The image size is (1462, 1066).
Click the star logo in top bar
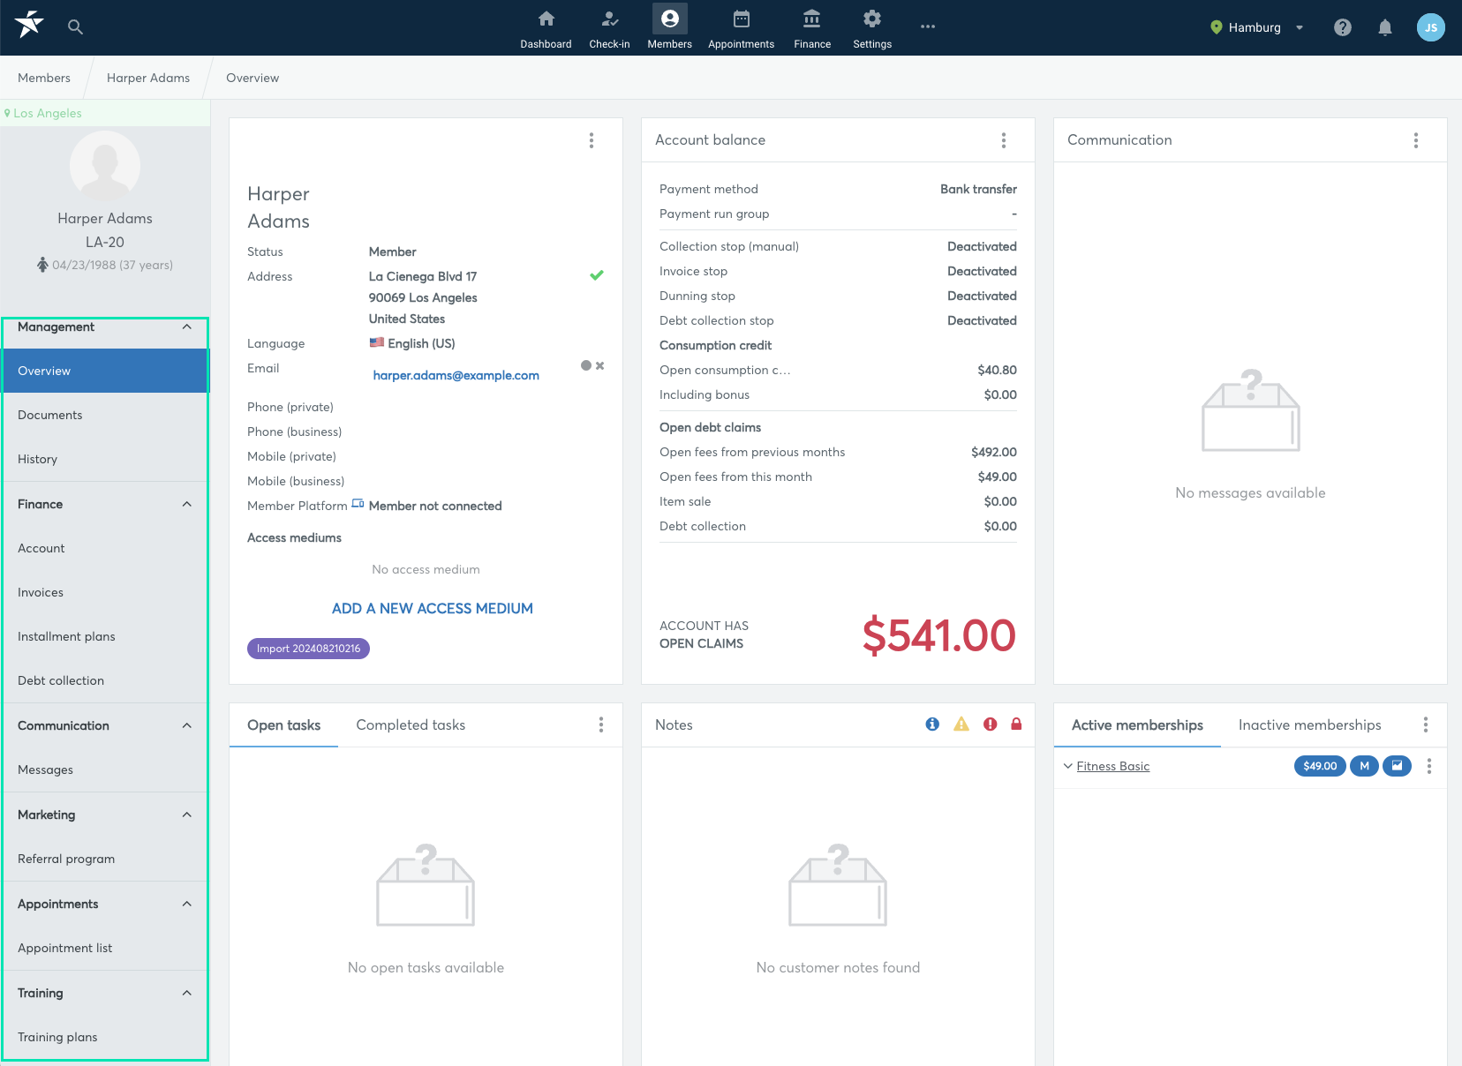(29, 25)
